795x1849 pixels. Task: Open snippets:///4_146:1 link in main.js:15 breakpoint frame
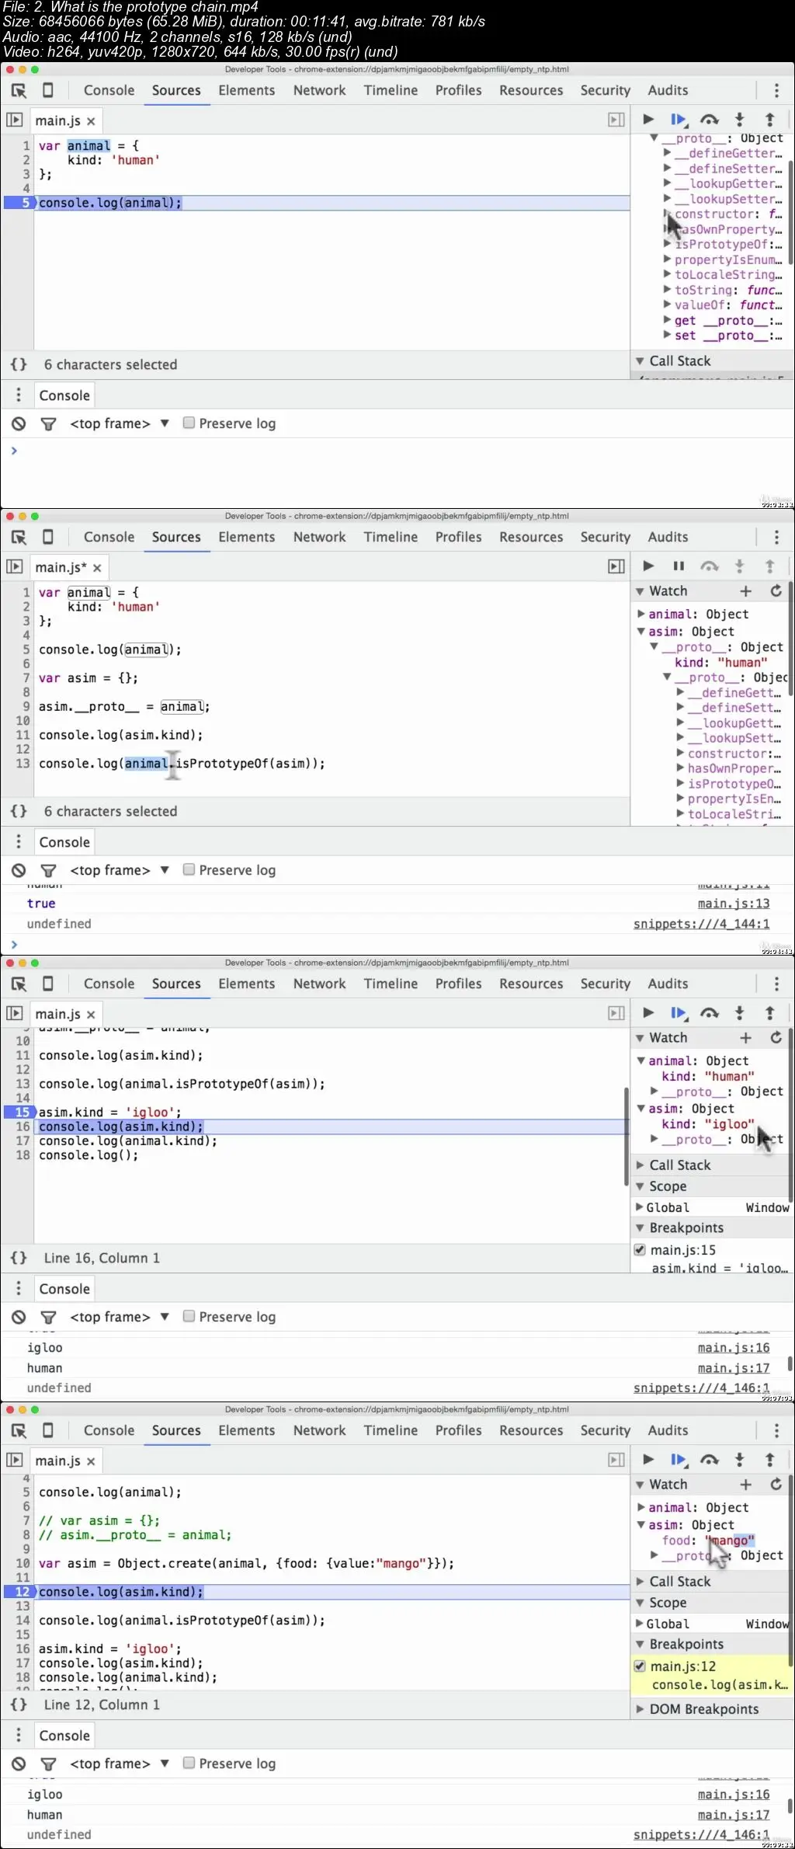coord(701,1388)
